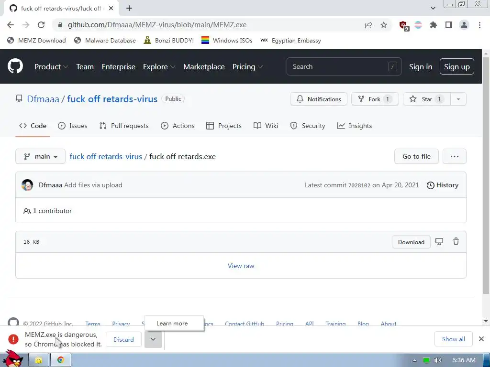
Task: Click the Notifications button
Action: coord(318,99)
